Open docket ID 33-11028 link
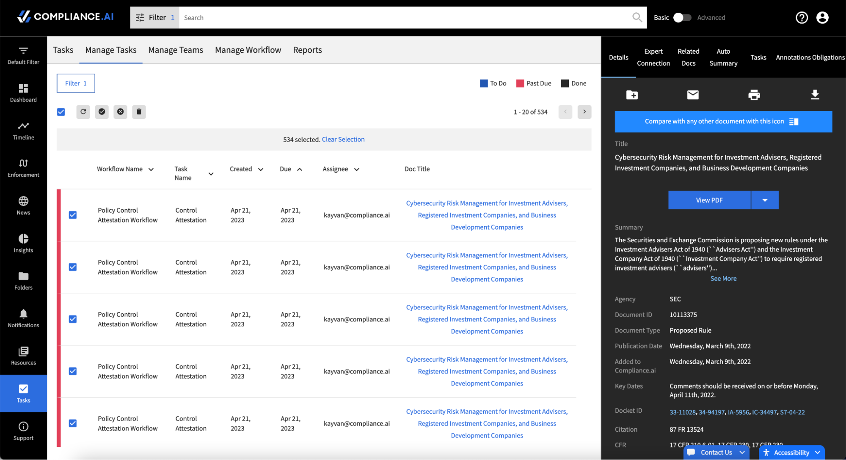The width and height of the screenshot is (846, 460). pyautogui.click(x=682, y=412)
